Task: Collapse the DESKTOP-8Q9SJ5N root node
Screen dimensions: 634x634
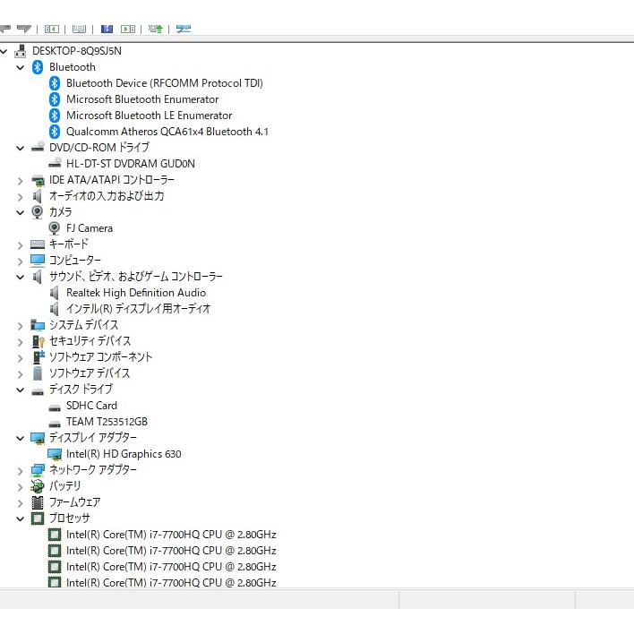Action: tap(4, 51)
